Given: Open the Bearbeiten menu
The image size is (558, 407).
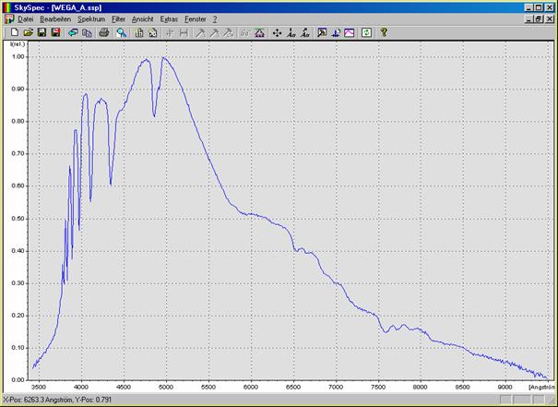Looking at the screenshot, I should click(55, 18).
